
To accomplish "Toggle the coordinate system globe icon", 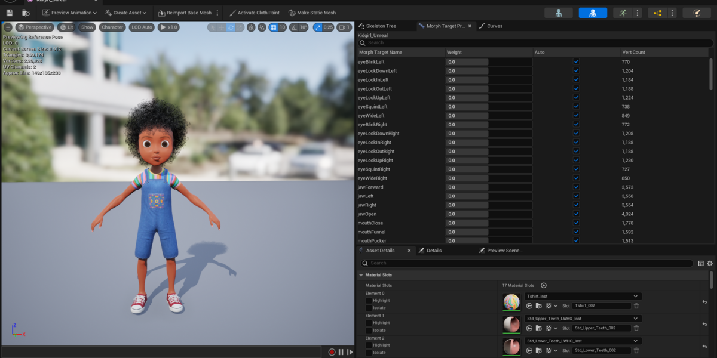I will click(251, 27).
